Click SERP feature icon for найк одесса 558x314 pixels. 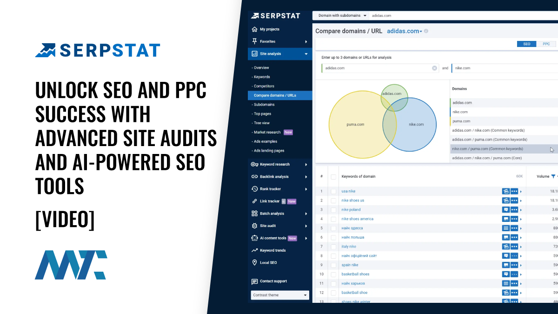(x=505, y=228)
